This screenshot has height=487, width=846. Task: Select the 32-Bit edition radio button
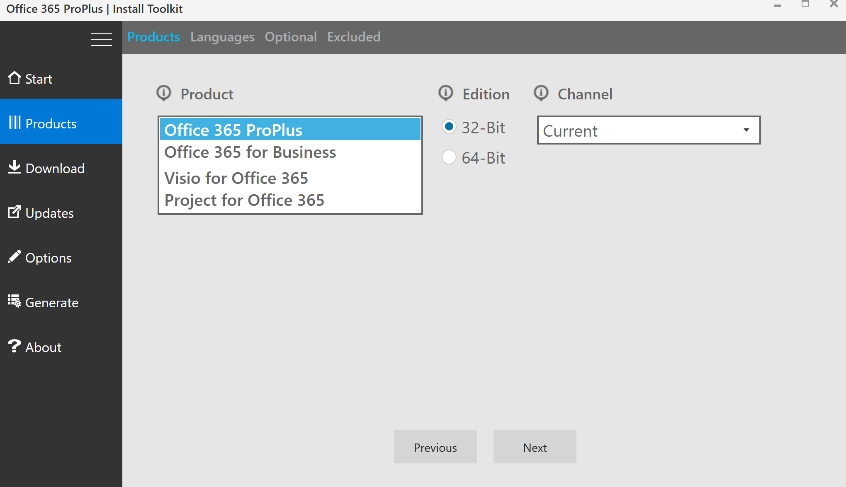click(x=449, y=127)
